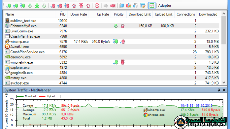Select the svchost.exe process with PID 4744
Image resolution: width=230 pixels, height=129 pixels.
pos(111,83)
